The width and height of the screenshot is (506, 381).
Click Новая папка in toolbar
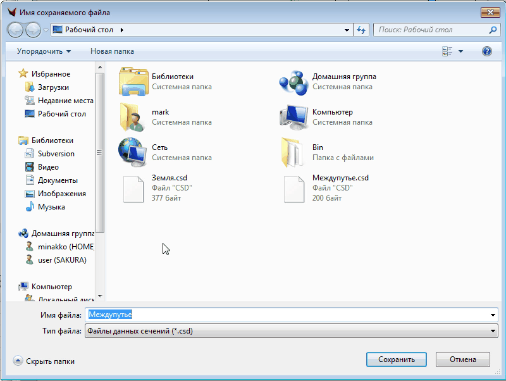(x=112, y=51)
